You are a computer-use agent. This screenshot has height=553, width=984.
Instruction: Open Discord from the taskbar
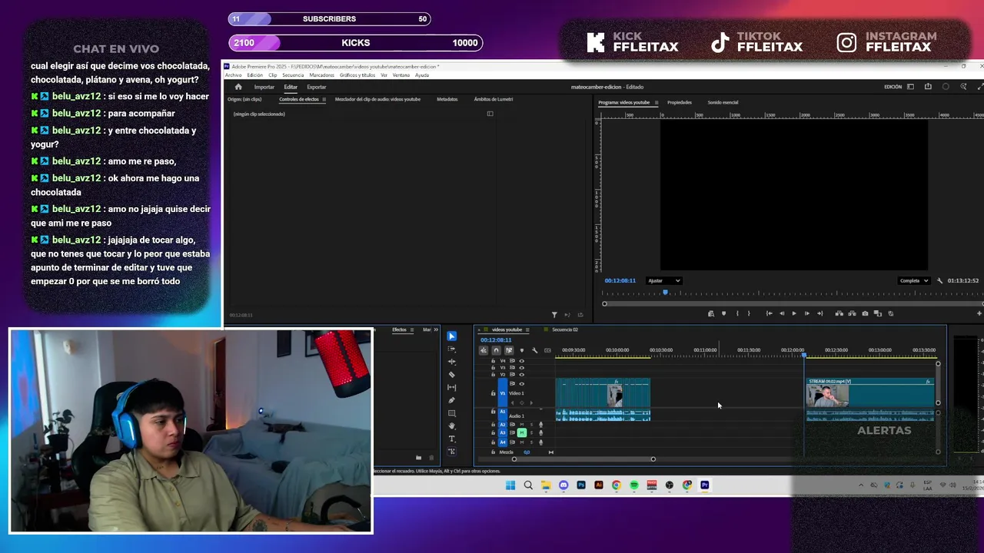click(563, 485)
